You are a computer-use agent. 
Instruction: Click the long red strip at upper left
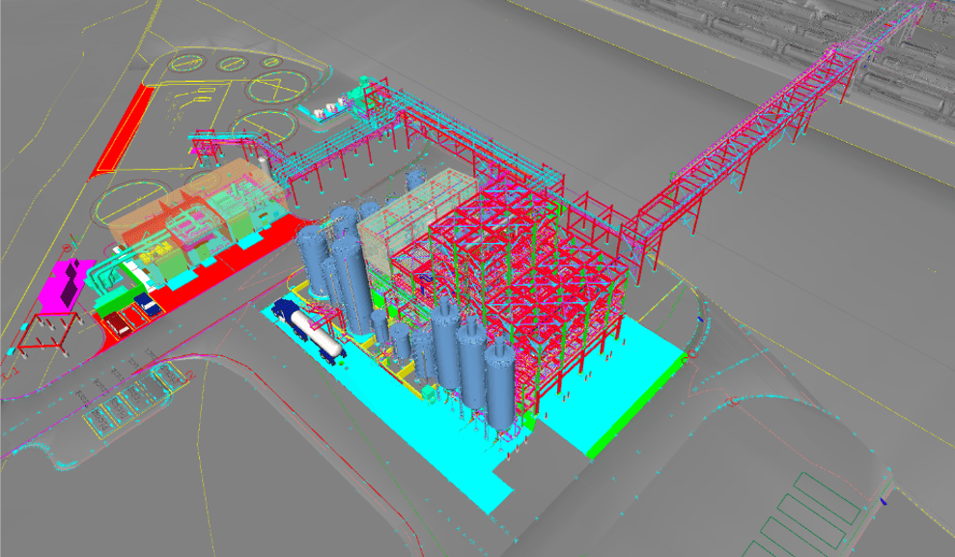(123, 132)
